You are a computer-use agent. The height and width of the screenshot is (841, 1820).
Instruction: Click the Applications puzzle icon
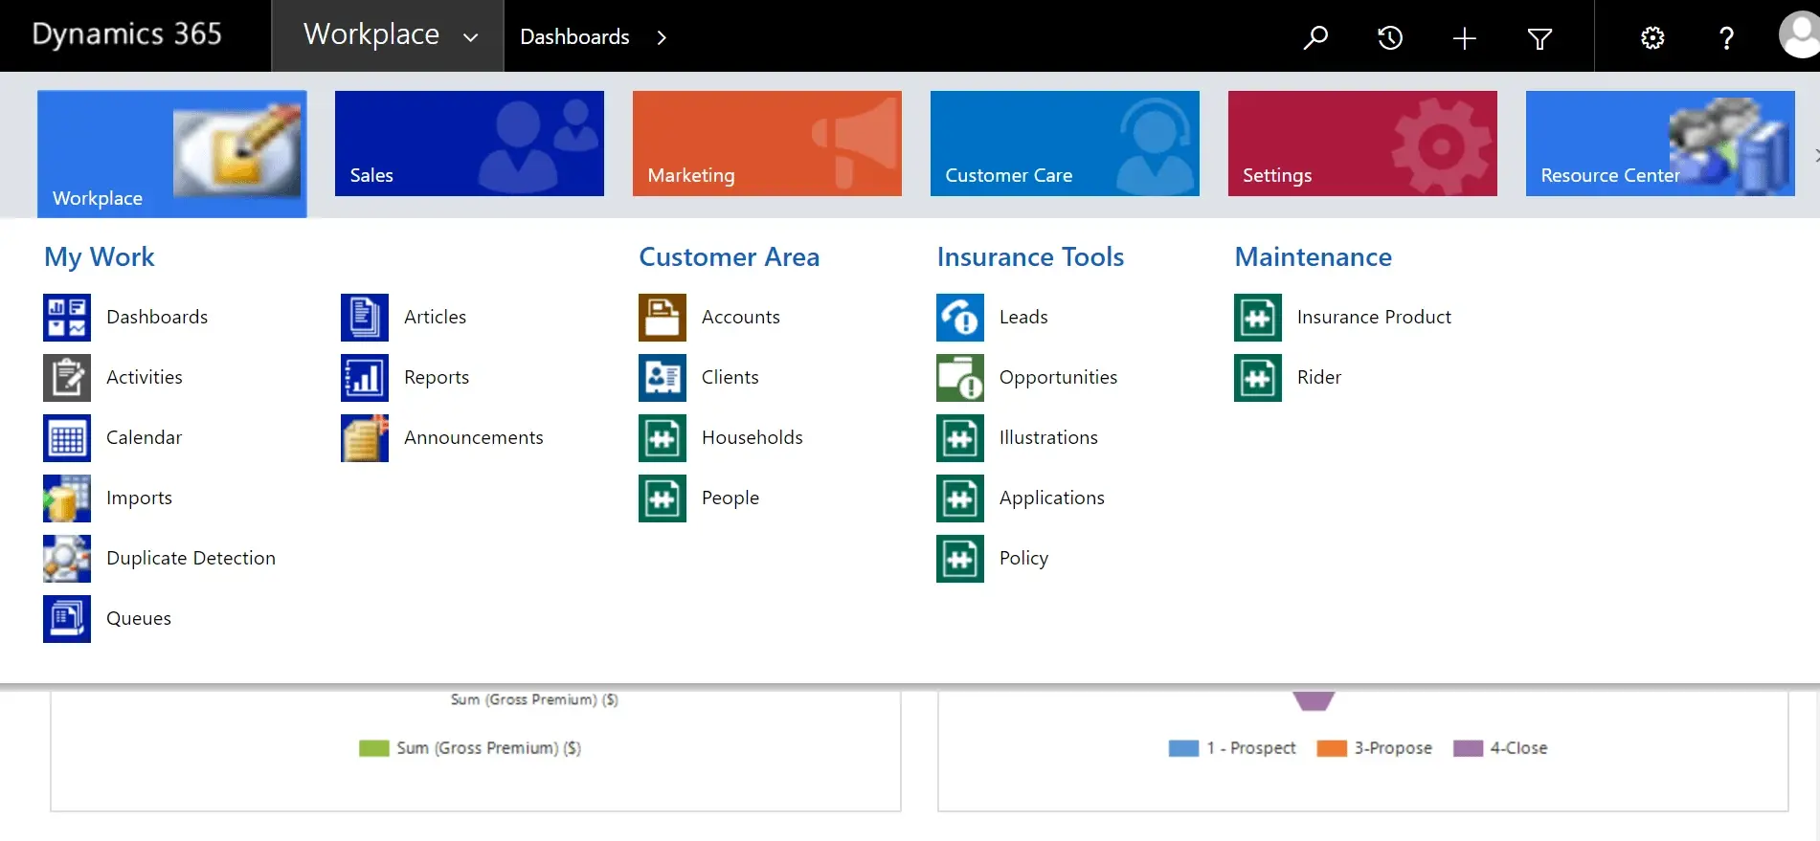960,498
